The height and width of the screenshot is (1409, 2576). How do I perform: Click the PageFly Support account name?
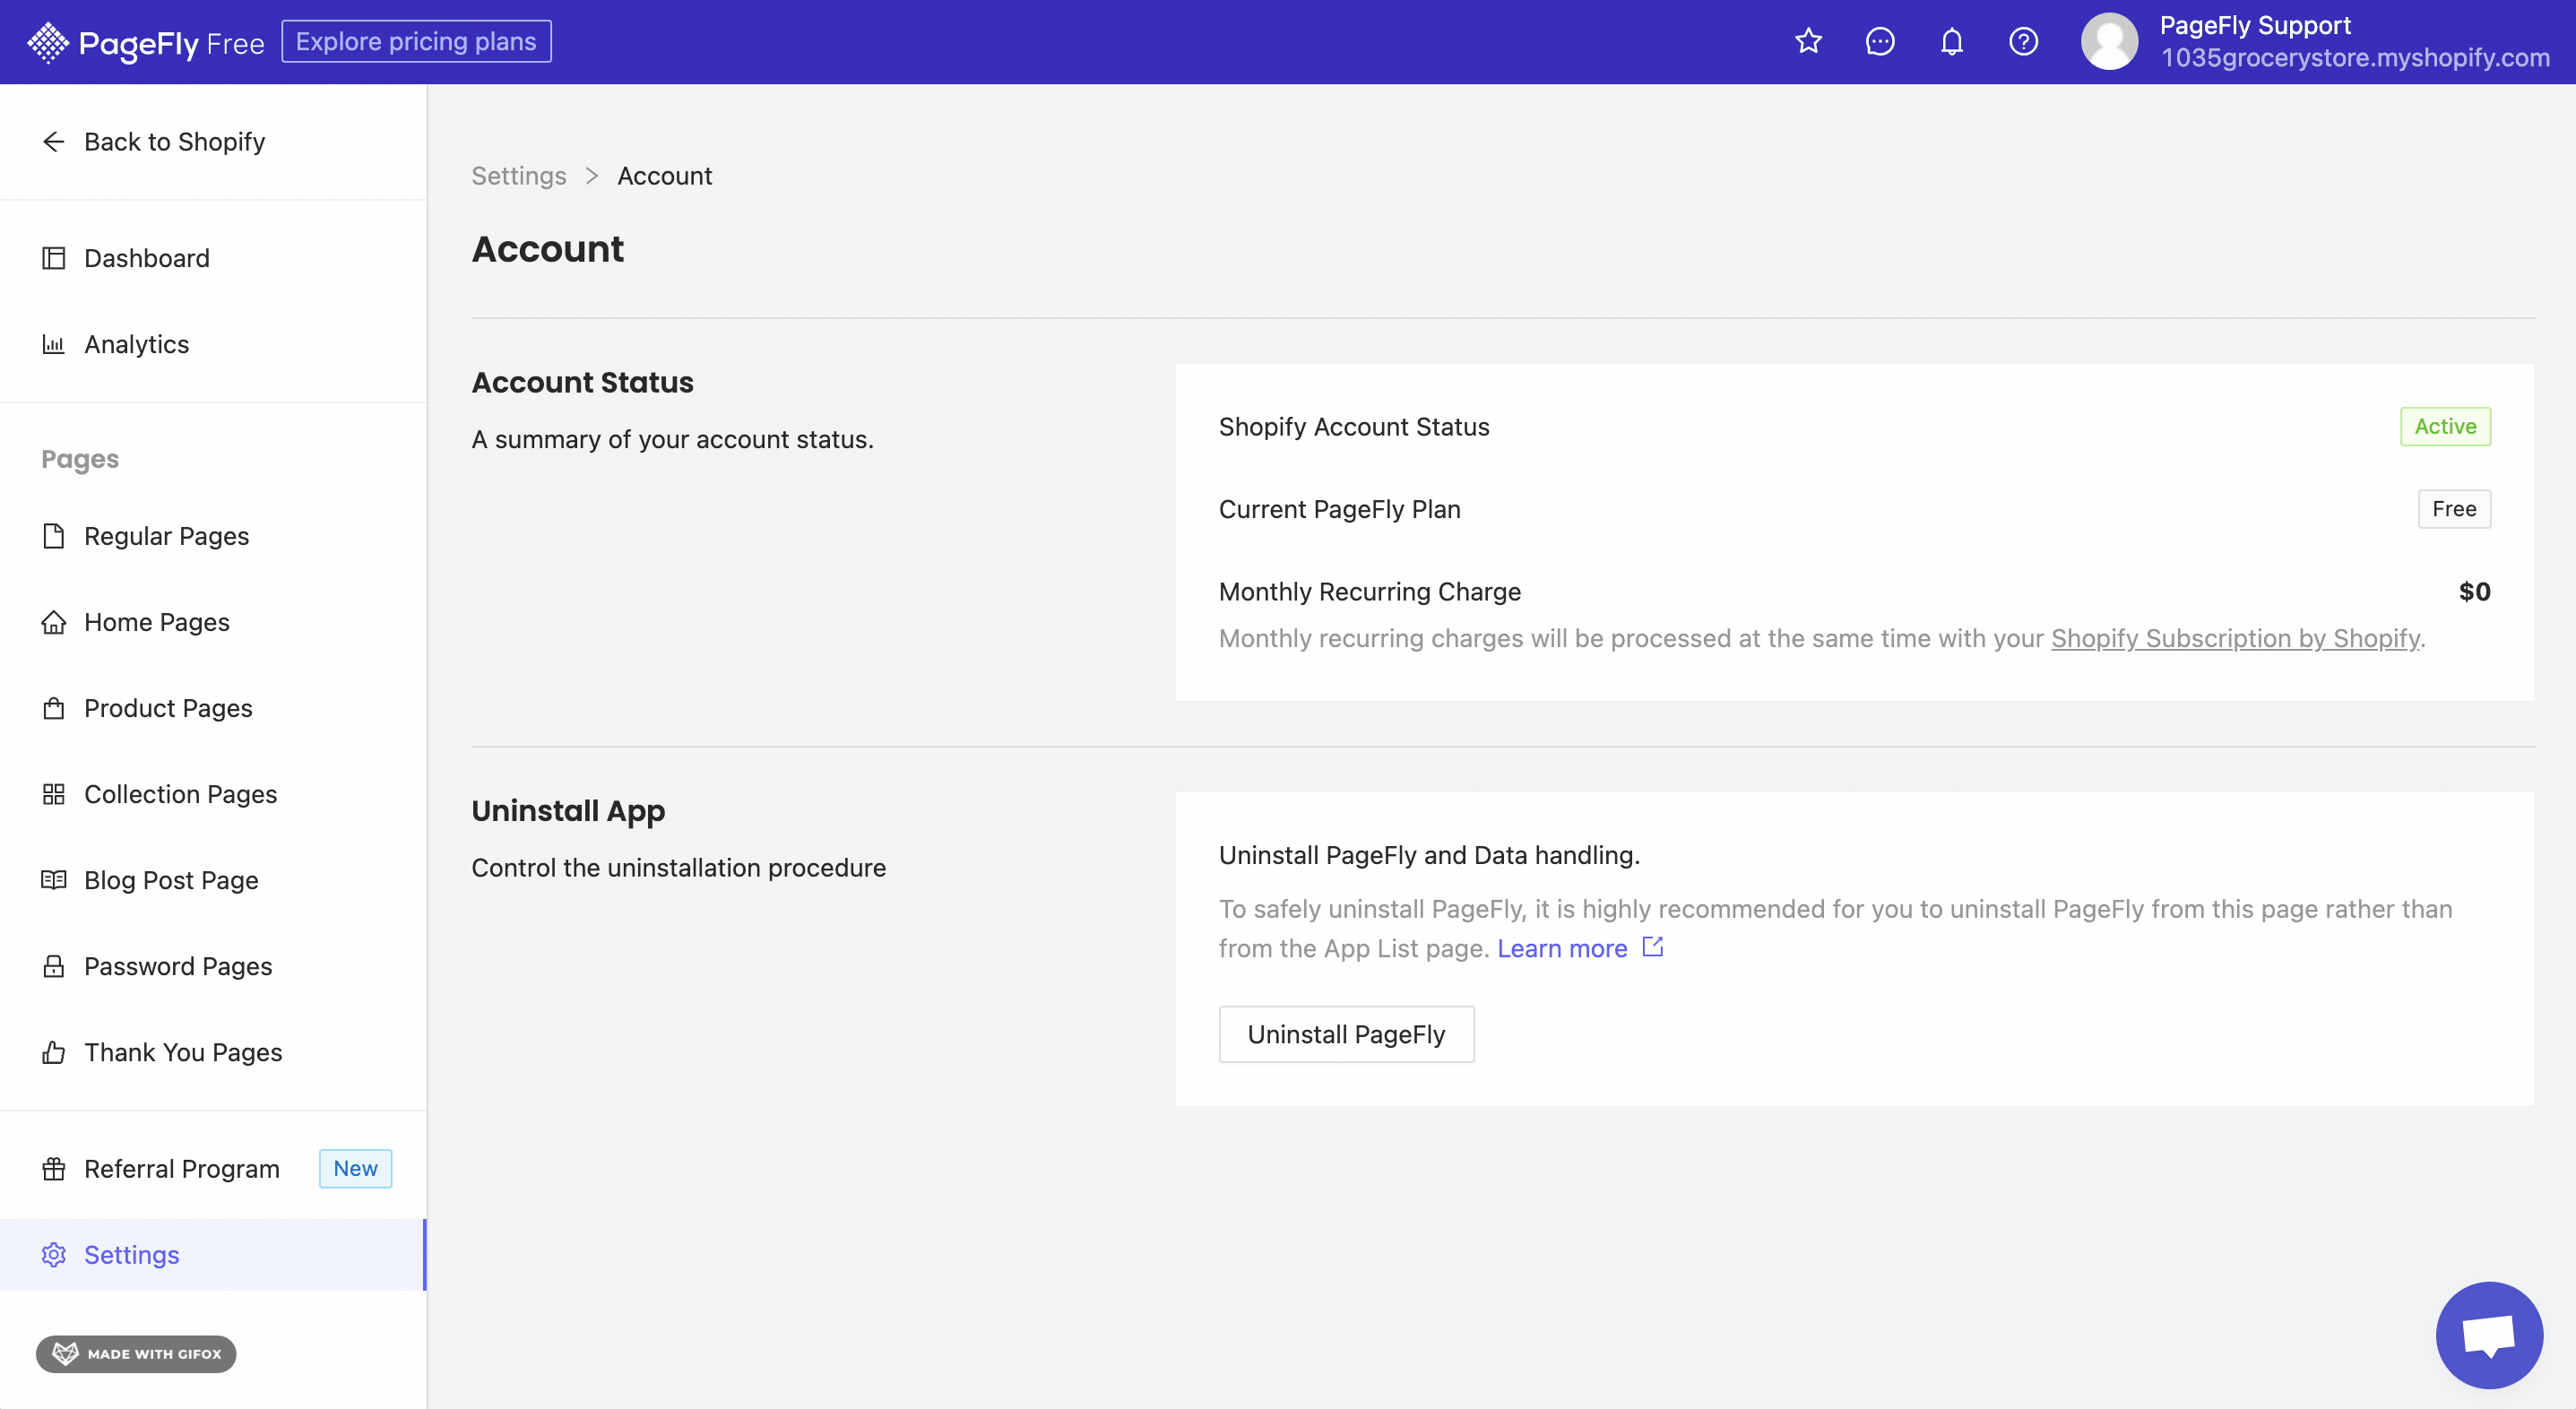point(2255,25)
